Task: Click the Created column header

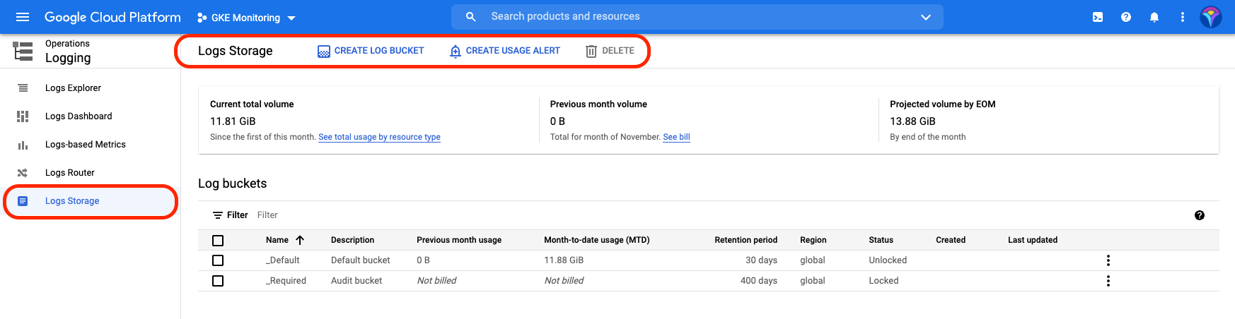Action: [951, 240]
